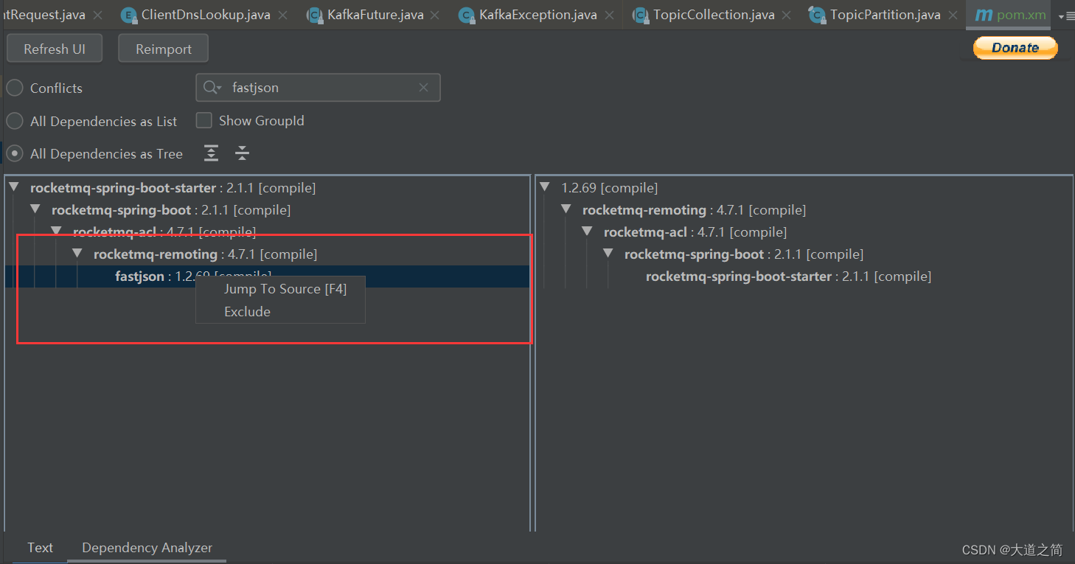This screenshot has height=564, width=1075.
Task: Select rocketmq-spring-boot-starter in right tree
Action: click(788, 276)
